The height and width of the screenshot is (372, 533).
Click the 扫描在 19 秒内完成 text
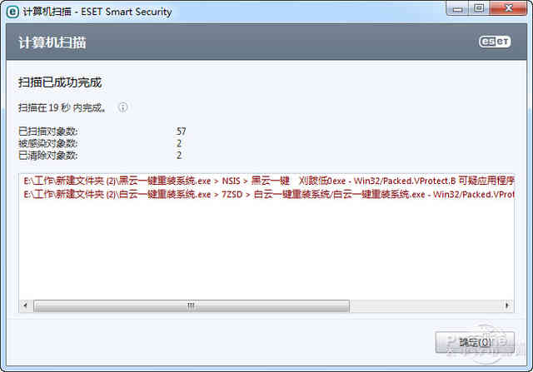(x=62, y=107)
